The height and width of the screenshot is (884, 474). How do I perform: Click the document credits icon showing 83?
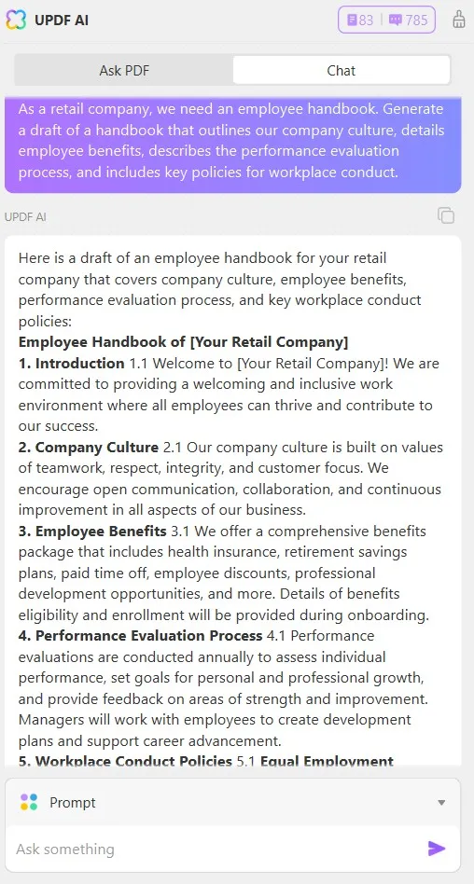(x=352, y=21)
